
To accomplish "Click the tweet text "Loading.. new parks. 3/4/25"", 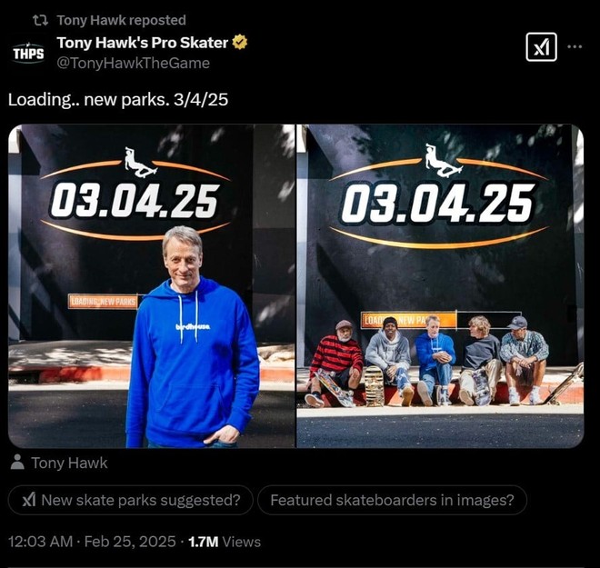I will pyautogui.click(x=118, y=100).
